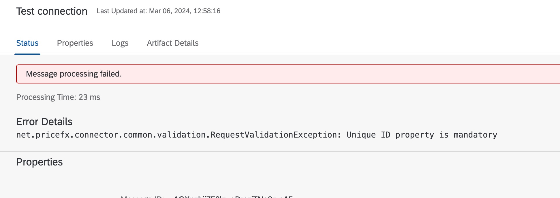Select the "Message processing failed." text
The image size is (560, 198).
point(74,74)
